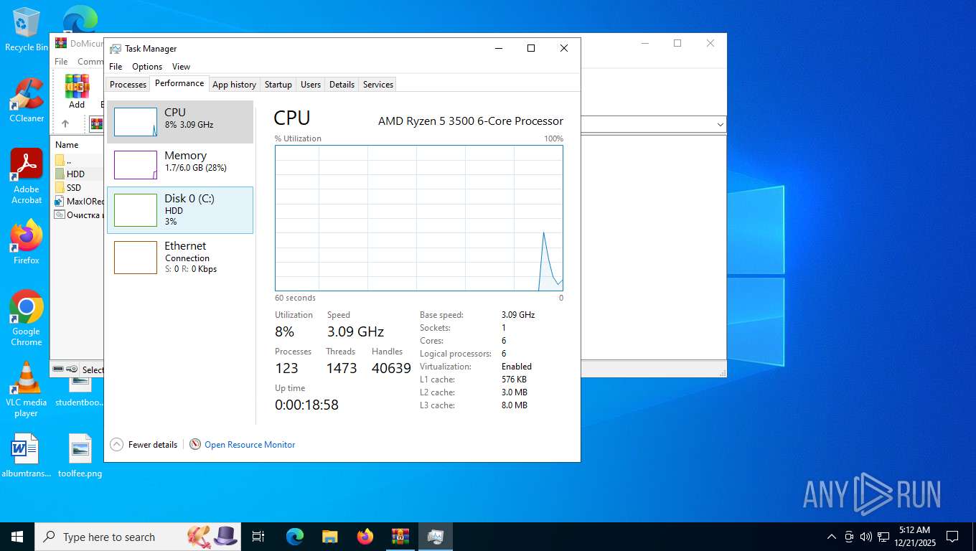
Task: Open the Recycle Bin desktop icon
Action: click(26, 29)
